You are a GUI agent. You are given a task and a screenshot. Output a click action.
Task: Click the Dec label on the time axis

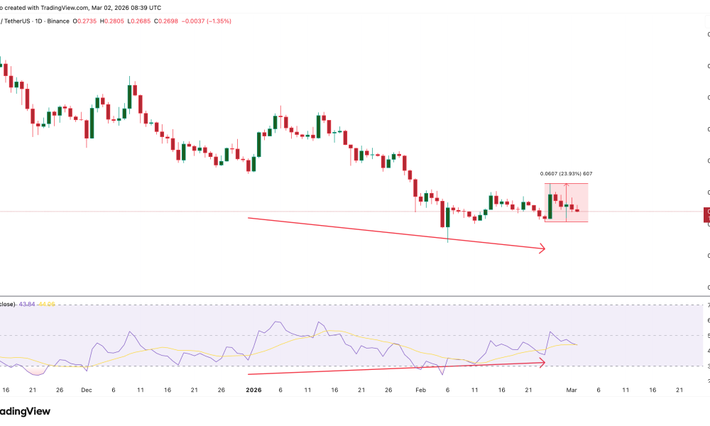click(x=86, y=390)
